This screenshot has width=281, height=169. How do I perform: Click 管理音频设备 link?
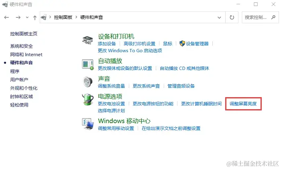point(181,86)
